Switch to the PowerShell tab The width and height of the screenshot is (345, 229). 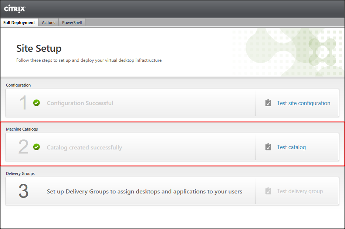pyautogui.click(x=72, y=23)
